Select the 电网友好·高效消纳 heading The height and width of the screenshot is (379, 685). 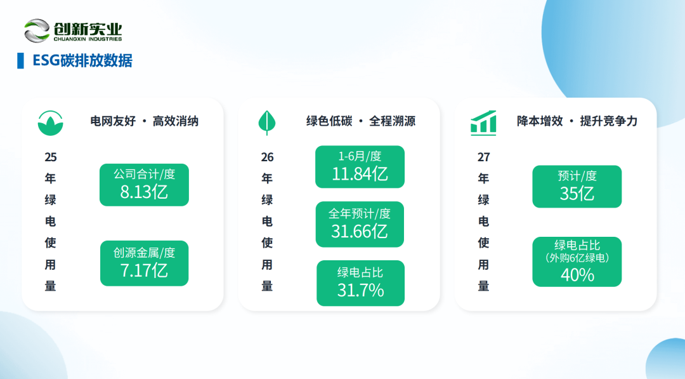tap(144, 121)
